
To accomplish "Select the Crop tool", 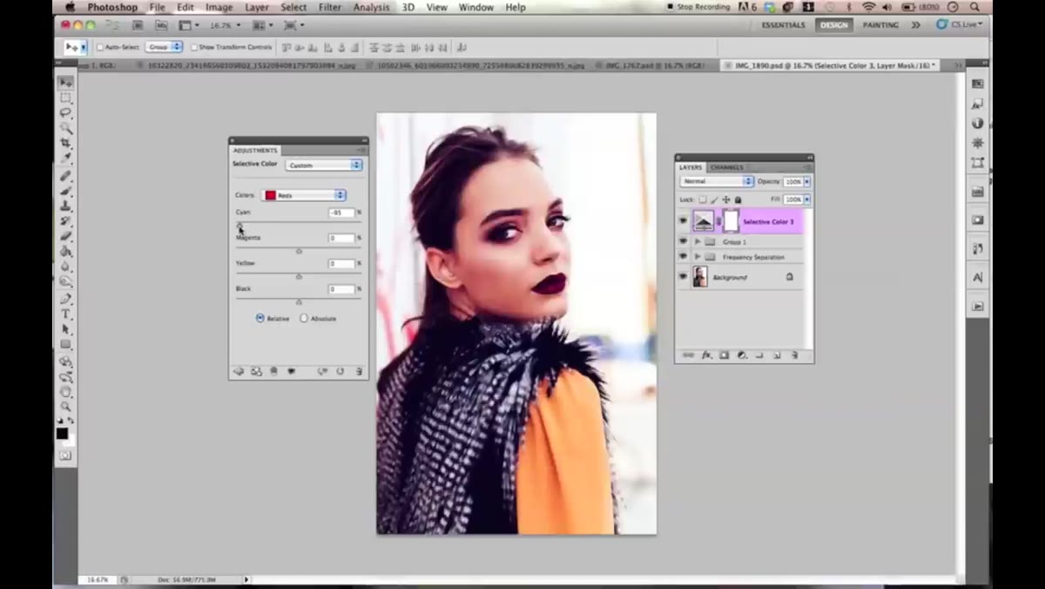I will click(x=65, y=143).
